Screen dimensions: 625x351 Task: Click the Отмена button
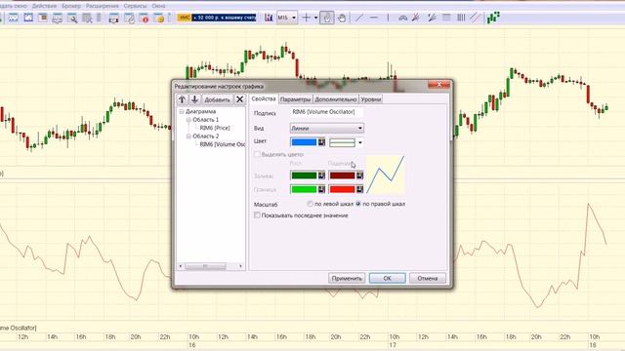(x=428, y=278)
